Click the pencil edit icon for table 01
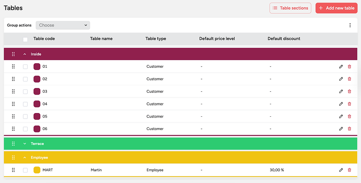This screenshot has width=361, height=183. click(x=341, y=67)
